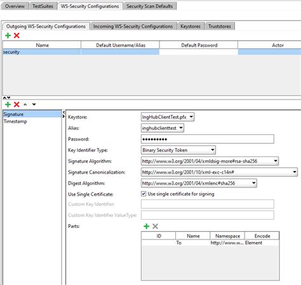Click the Default Password cell of the security row

point(199,52)
